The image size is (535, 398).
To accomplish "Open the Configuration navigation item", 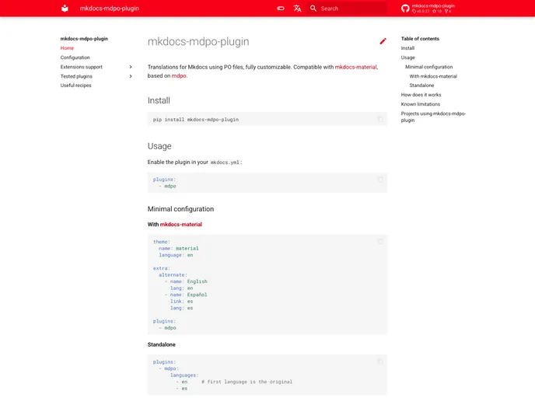I will click(75, 58).
